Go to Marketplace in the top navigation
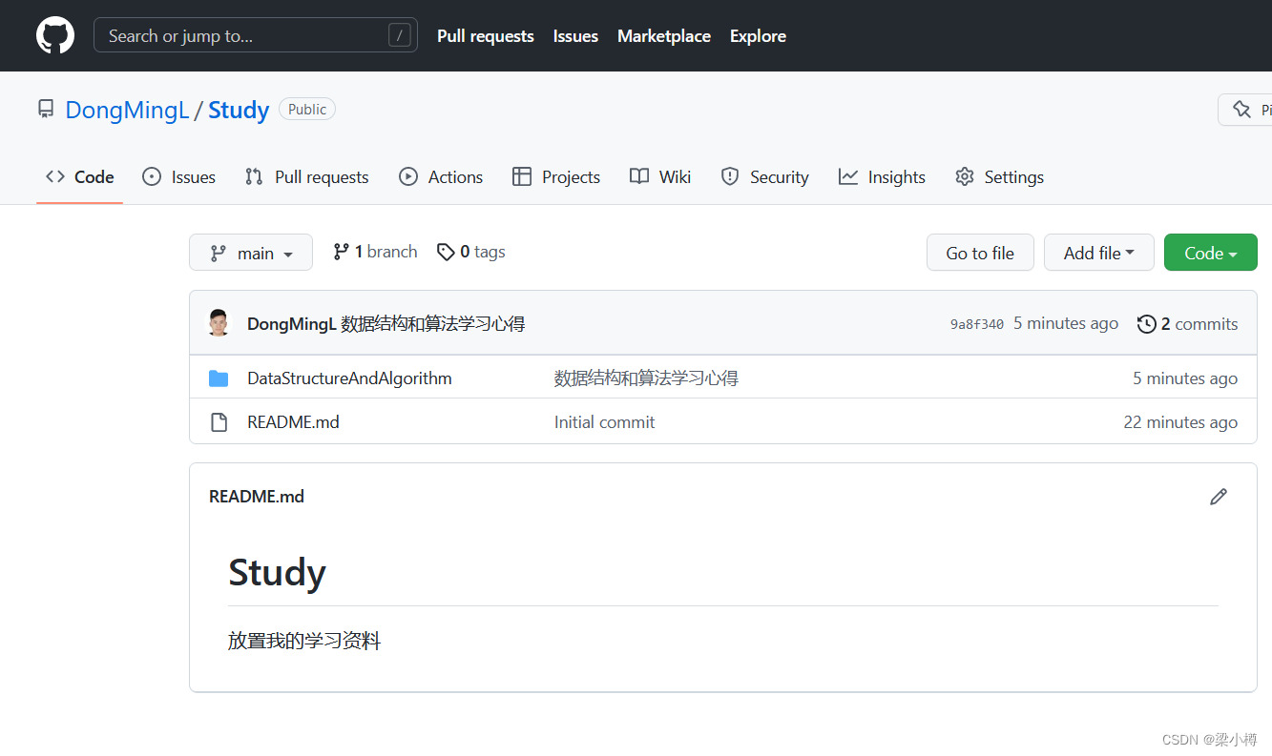1272x756 pixels. 664,36
